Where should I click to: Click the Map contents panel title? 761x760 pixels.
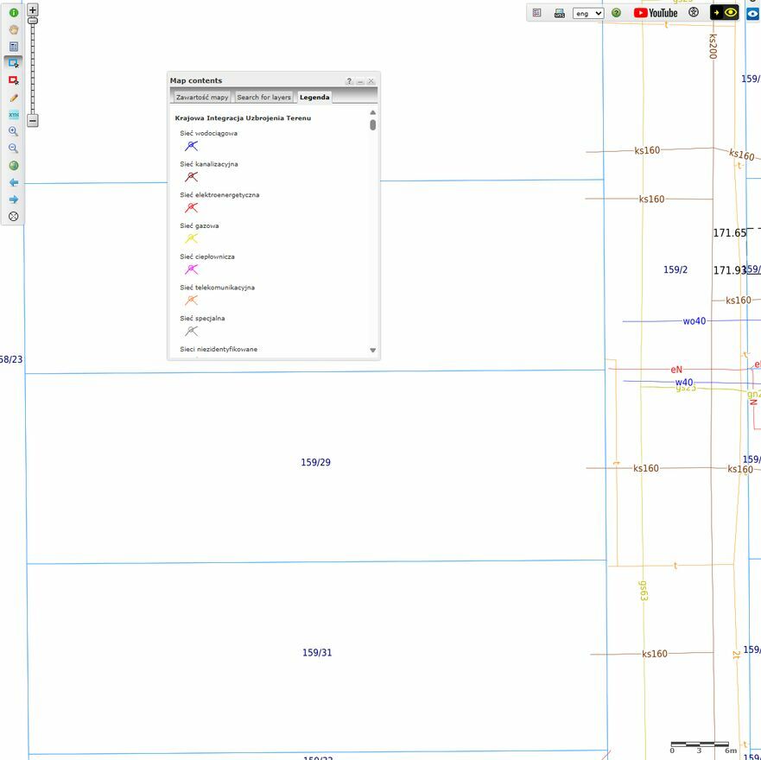[x=196, y=80]
